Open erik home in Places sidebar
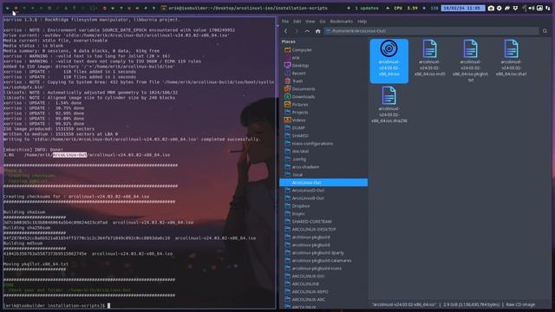This screenshot has width=555, height=312. (x=292, y=58)
